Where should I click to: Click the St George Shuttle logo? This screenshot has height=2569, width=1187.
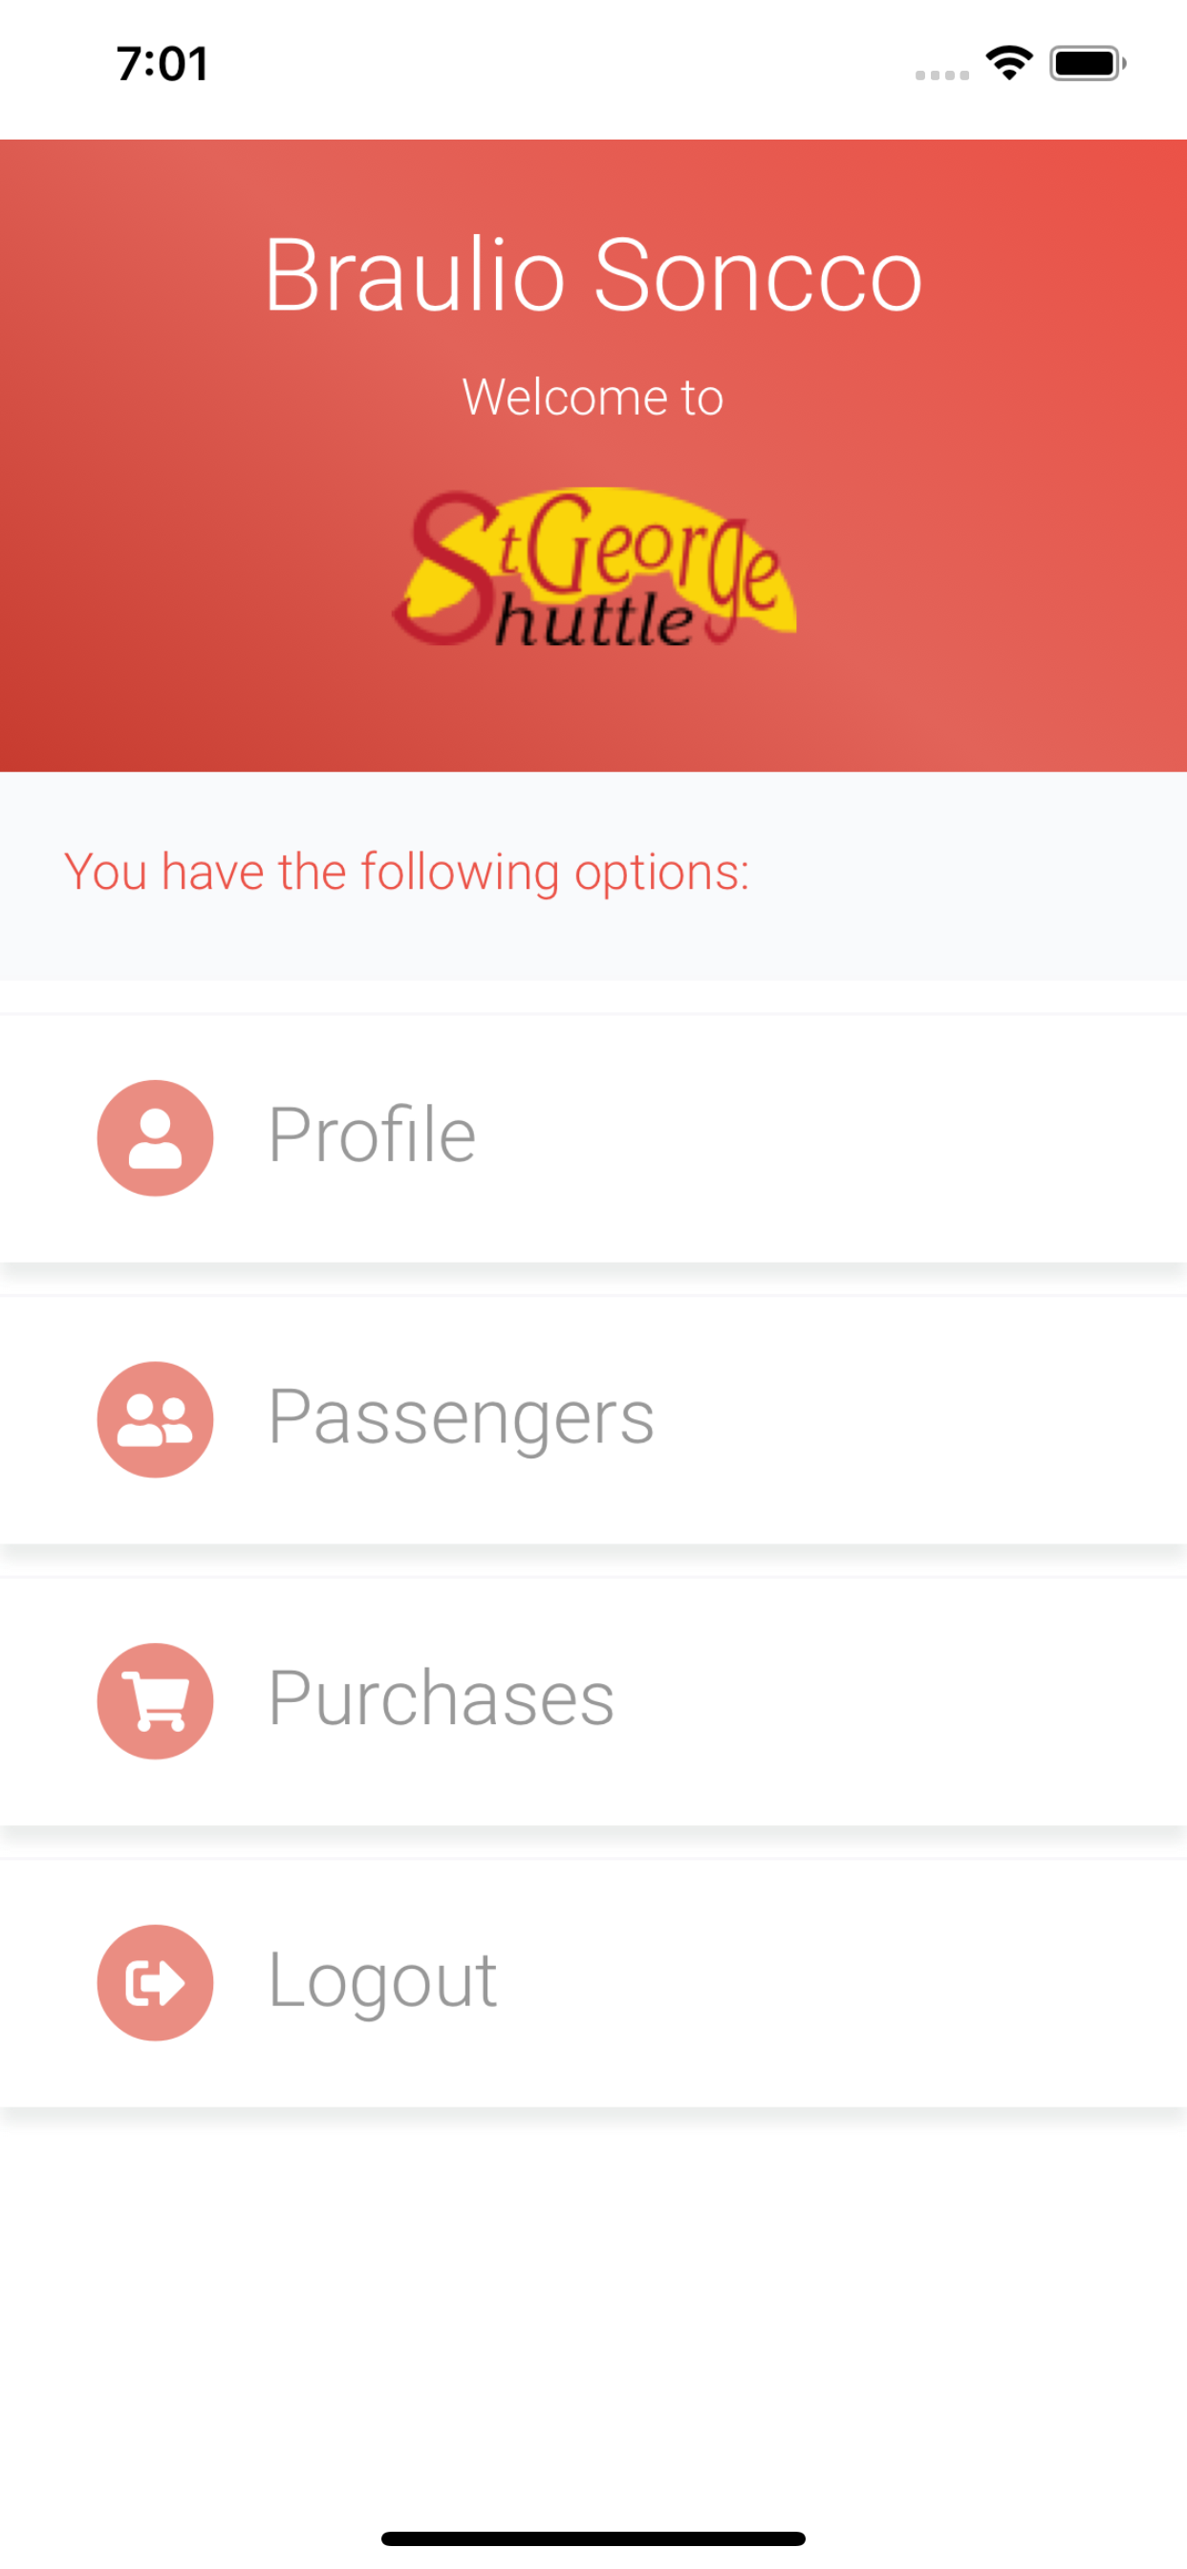click(594, 567)
